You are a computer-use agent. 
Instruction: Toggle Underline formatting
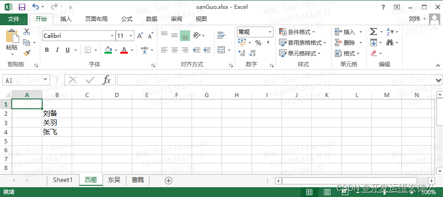(67, 50)
